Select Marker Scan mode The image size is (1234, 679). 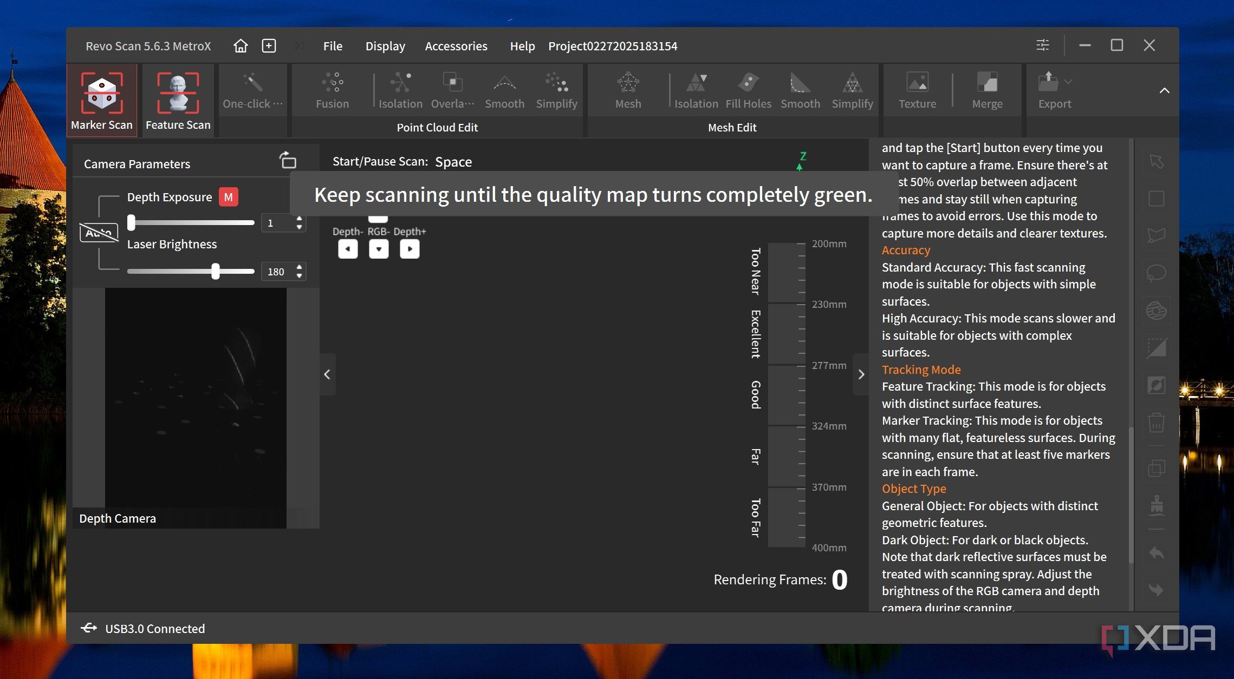[x=102, y=101]
